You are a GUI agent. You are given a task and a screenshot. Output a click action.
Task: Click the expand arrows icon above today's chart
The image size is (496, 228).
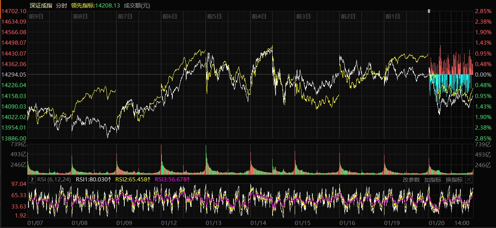pos(429,12)
